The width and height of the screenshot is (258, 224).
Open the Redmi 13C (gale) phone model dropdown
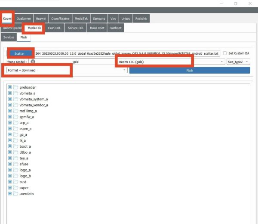(171, 62)
